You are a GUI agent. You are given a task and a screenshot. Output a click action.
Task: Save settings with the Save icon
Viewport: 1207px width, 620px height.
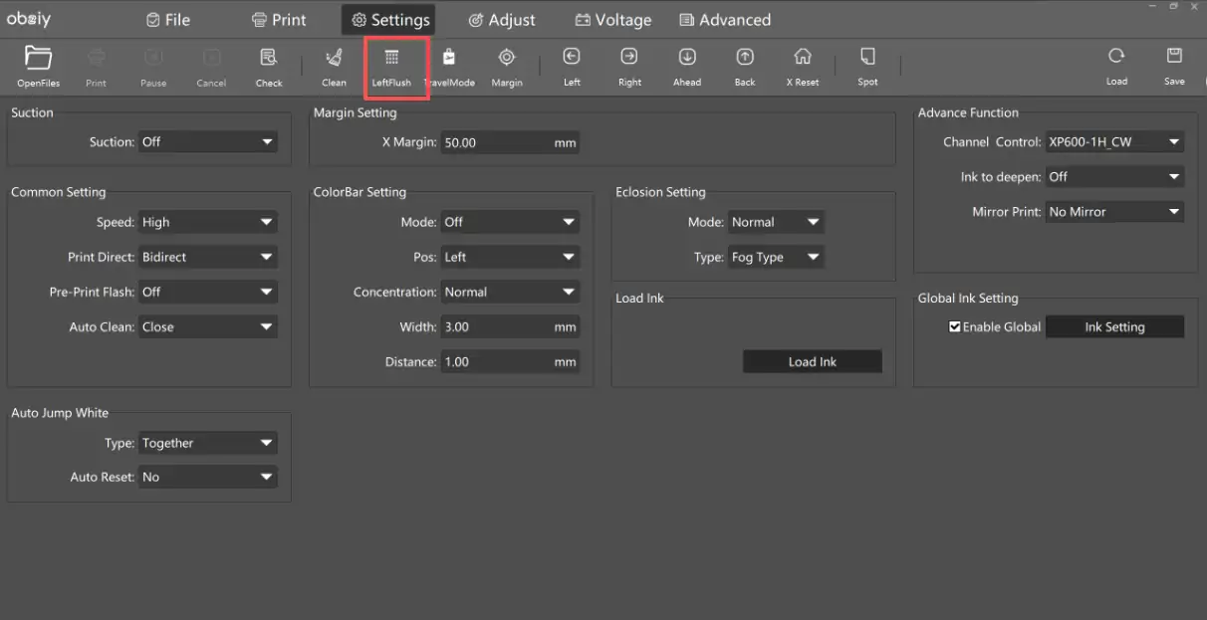point(1174,56)
